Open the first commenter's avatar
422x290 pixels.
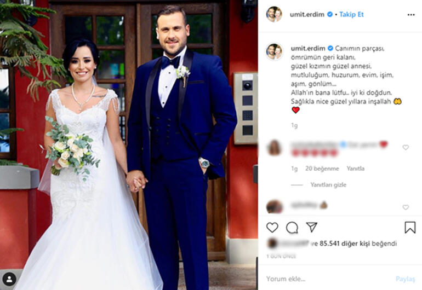[274, 148]
